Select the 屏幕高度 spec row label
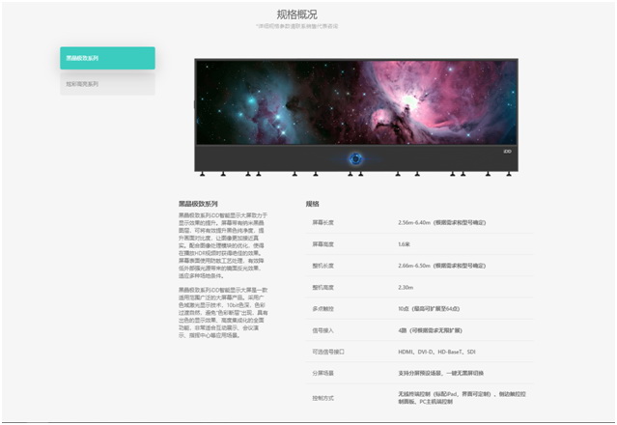Viewport: 617px width, 425px height. point(323,243)
